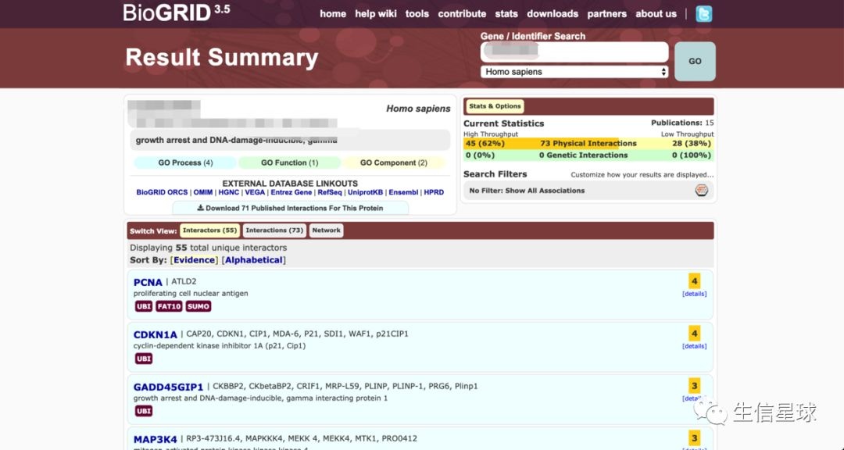
Task: Open the VEGA linkout
Action: point(255,192)
